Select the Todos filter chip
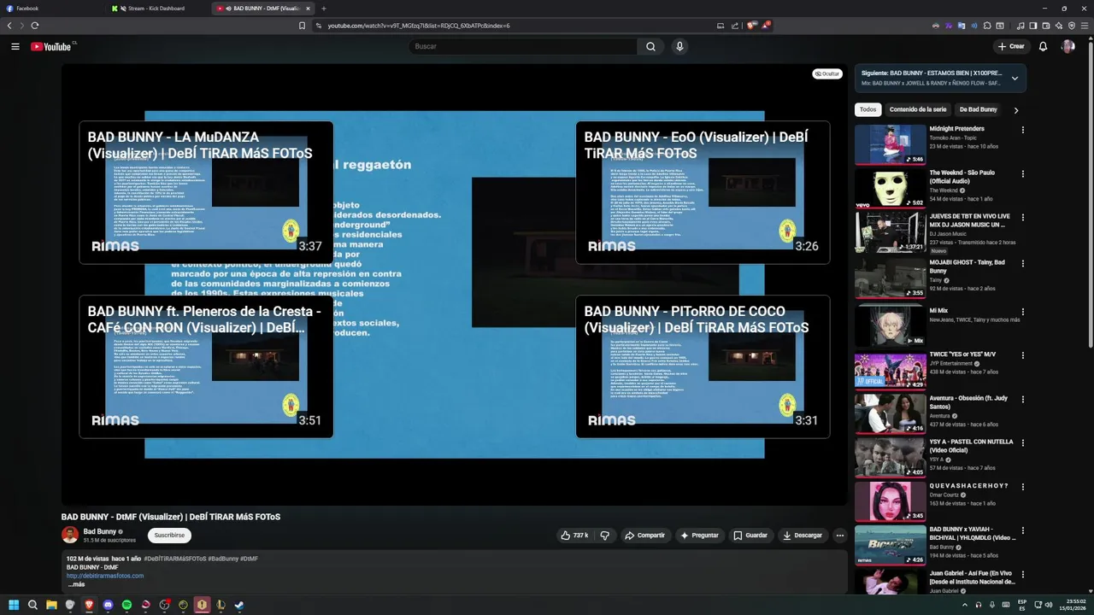This screenshot has height=615, width=1094. 868,110
